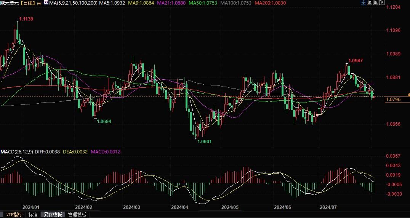Click the 1.0601 lowest price label
The width and height of the screenshot is (410, 218).
pos(205,142)
